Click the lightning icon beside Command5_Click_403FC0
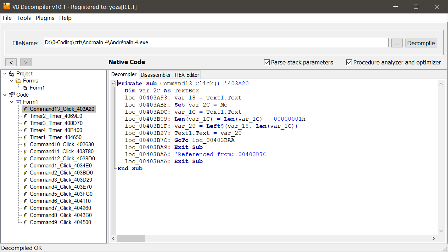 25,194
